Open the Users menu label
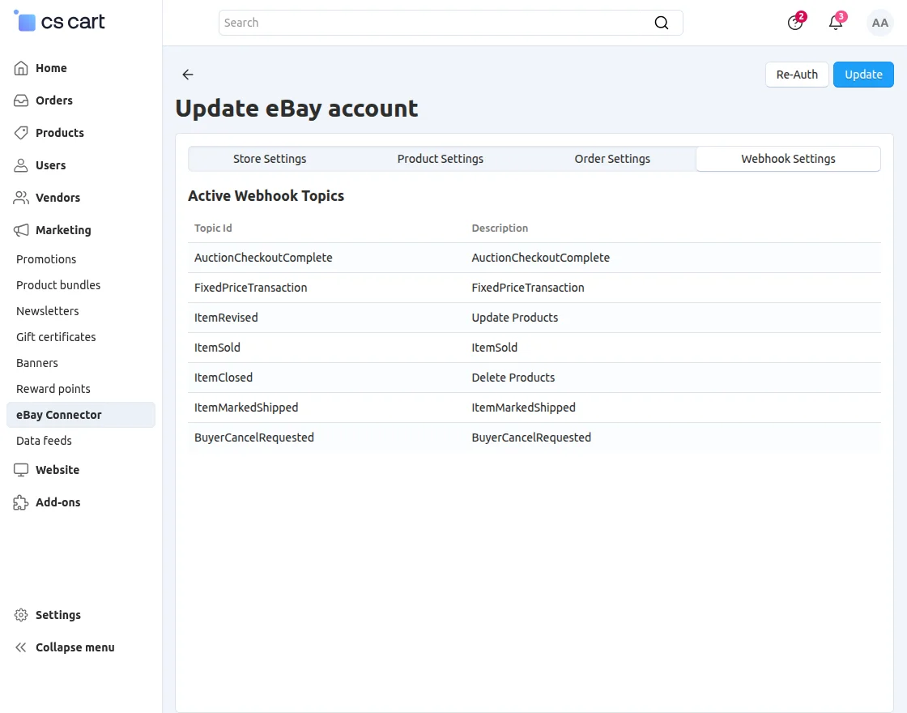 pos(50,165)
